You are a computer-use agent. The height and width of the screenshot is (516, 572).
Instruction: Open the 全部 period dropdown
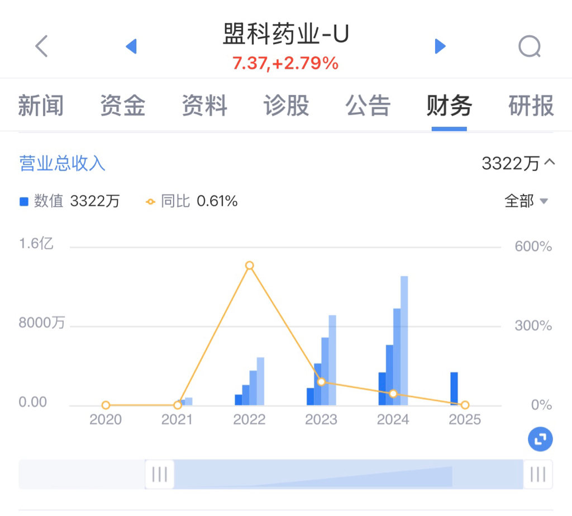tap(526, 201)
